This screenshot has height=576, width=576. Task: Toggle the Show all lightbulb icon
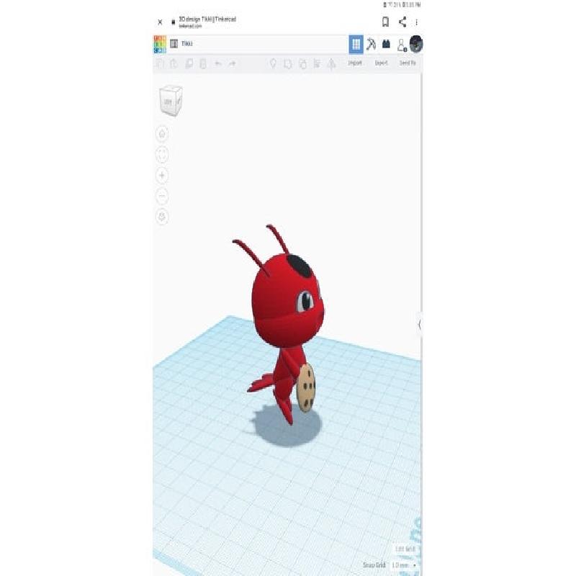coord(273,63)
